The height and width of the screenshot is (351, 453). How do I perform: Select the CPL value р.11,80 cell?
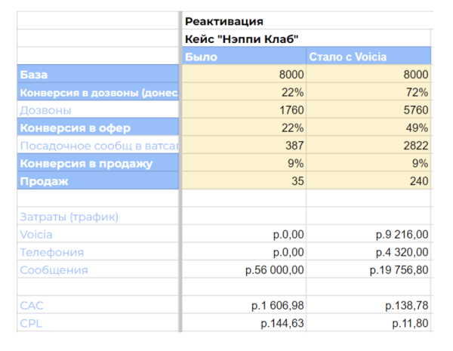coord(368,324)
